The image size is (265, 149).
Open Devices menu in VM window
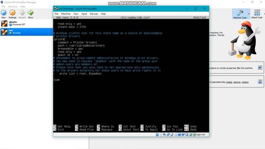click(x=94, y=14)
